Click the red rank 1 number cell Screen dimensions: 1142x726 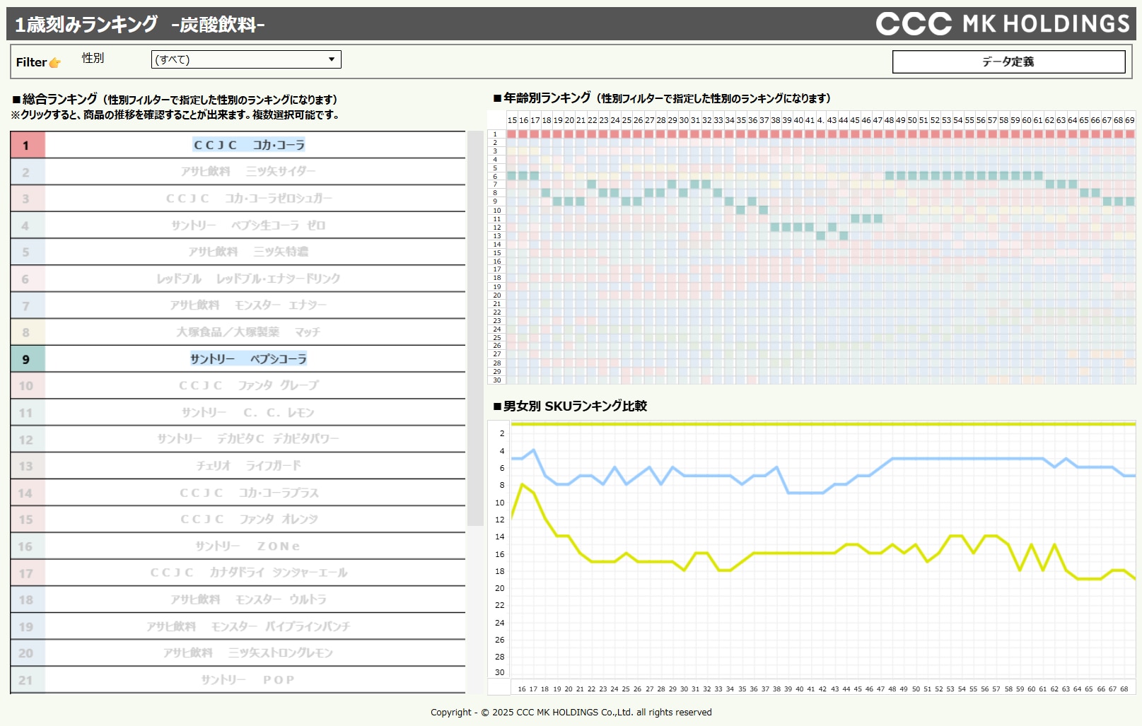click(28, 145)
